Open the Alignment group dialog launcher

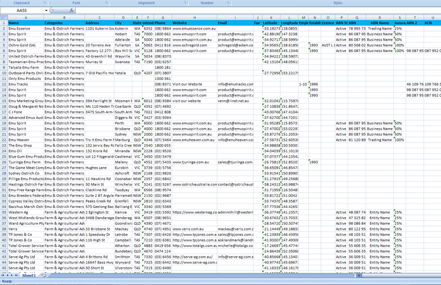(185, 2)
